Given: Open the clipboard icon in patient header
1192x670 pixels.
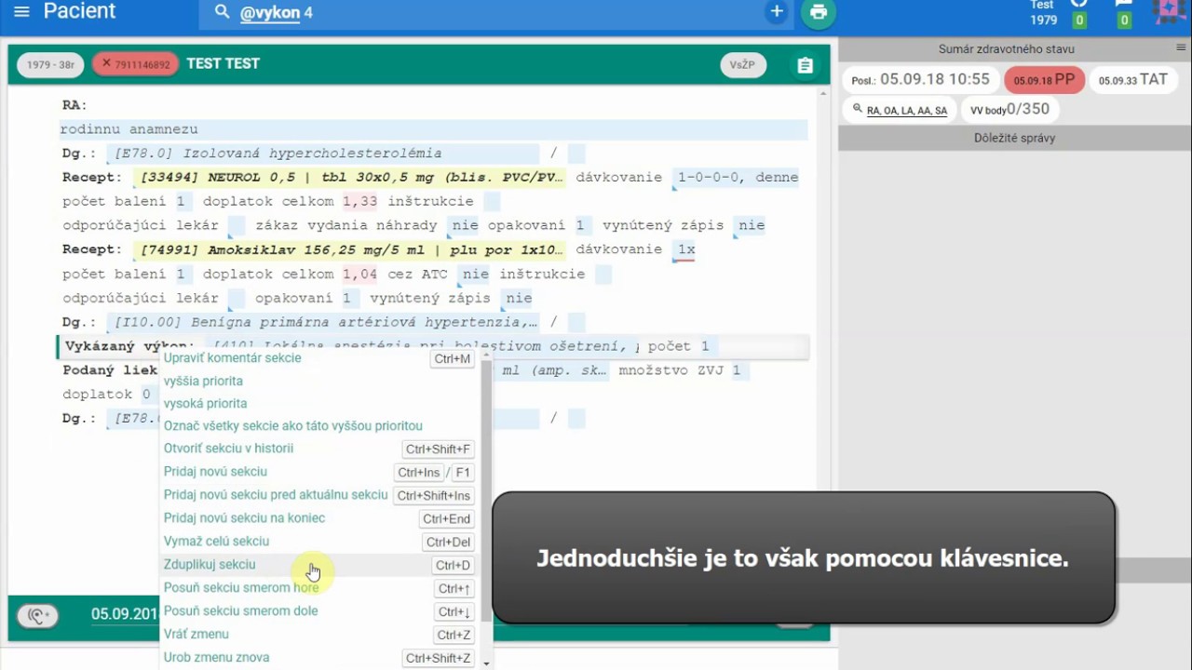Looking at the screenshot, I should tap(805, 65).
